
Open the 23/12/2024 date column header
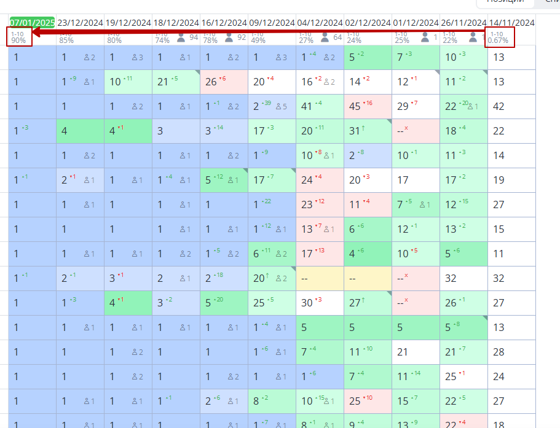point(80,23)
